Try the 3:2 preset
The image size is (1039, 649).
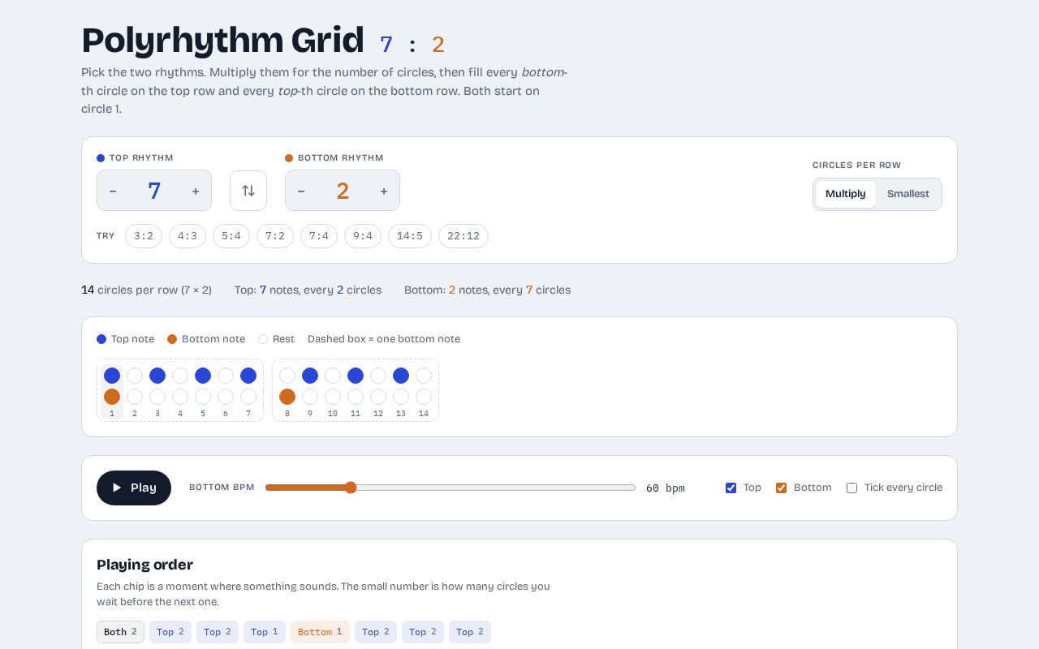(144, 236)
